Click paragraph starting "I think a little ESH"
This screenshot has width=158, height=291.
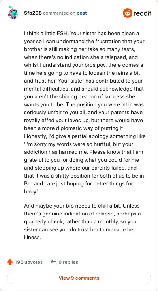pos(85,112)
